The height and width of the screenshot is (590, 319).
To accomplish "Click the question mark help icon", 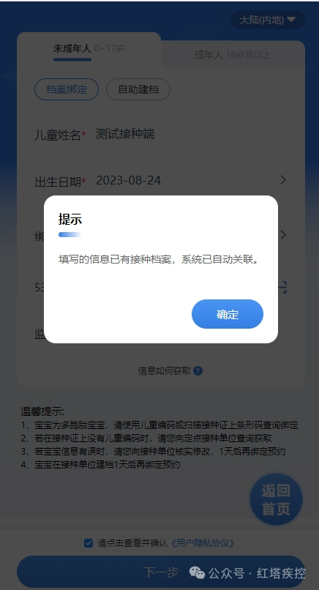I will point(198,371).
